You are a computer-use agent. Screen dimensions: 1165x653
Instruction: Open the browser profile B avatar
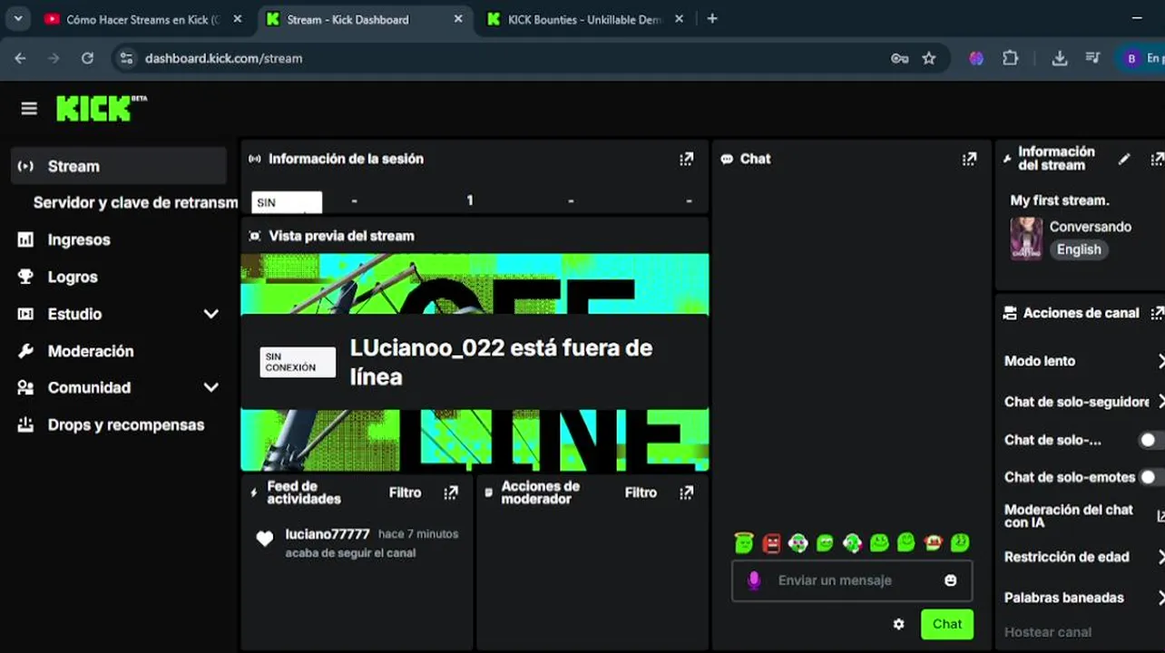1131,58
